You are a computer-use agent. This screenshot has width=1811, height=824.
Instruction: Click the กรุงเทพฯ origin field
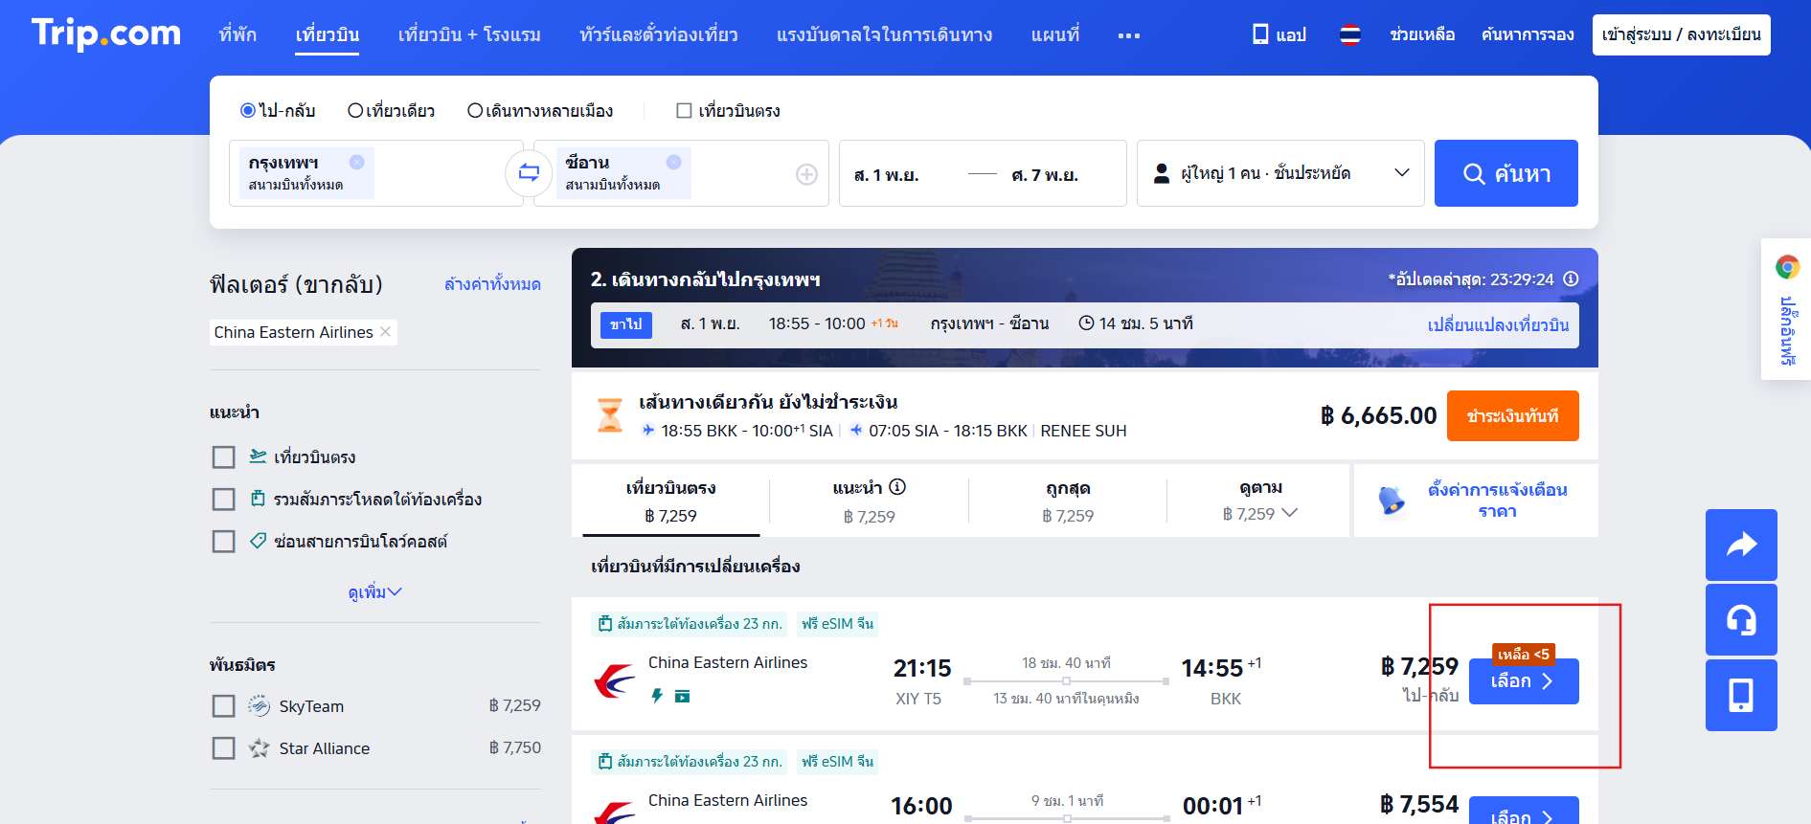pyautogui.click(x=375, y=173)
